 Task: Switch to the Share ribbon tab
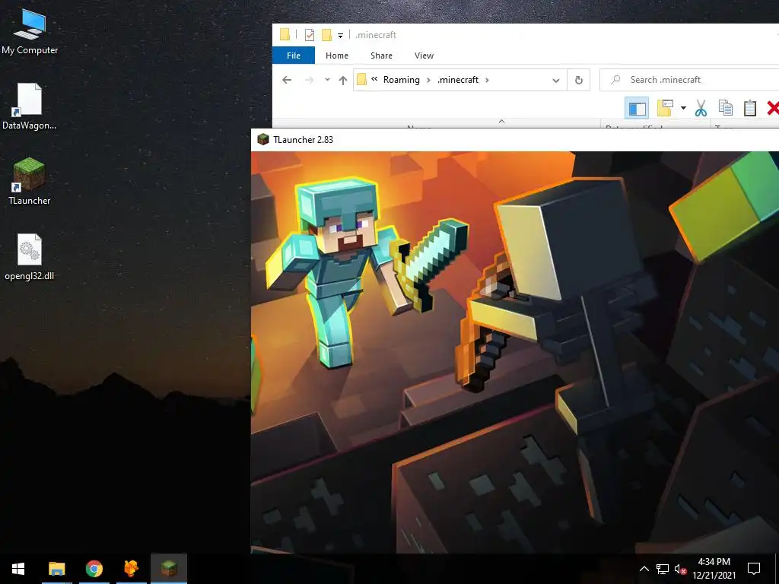(x=382, y=56)
